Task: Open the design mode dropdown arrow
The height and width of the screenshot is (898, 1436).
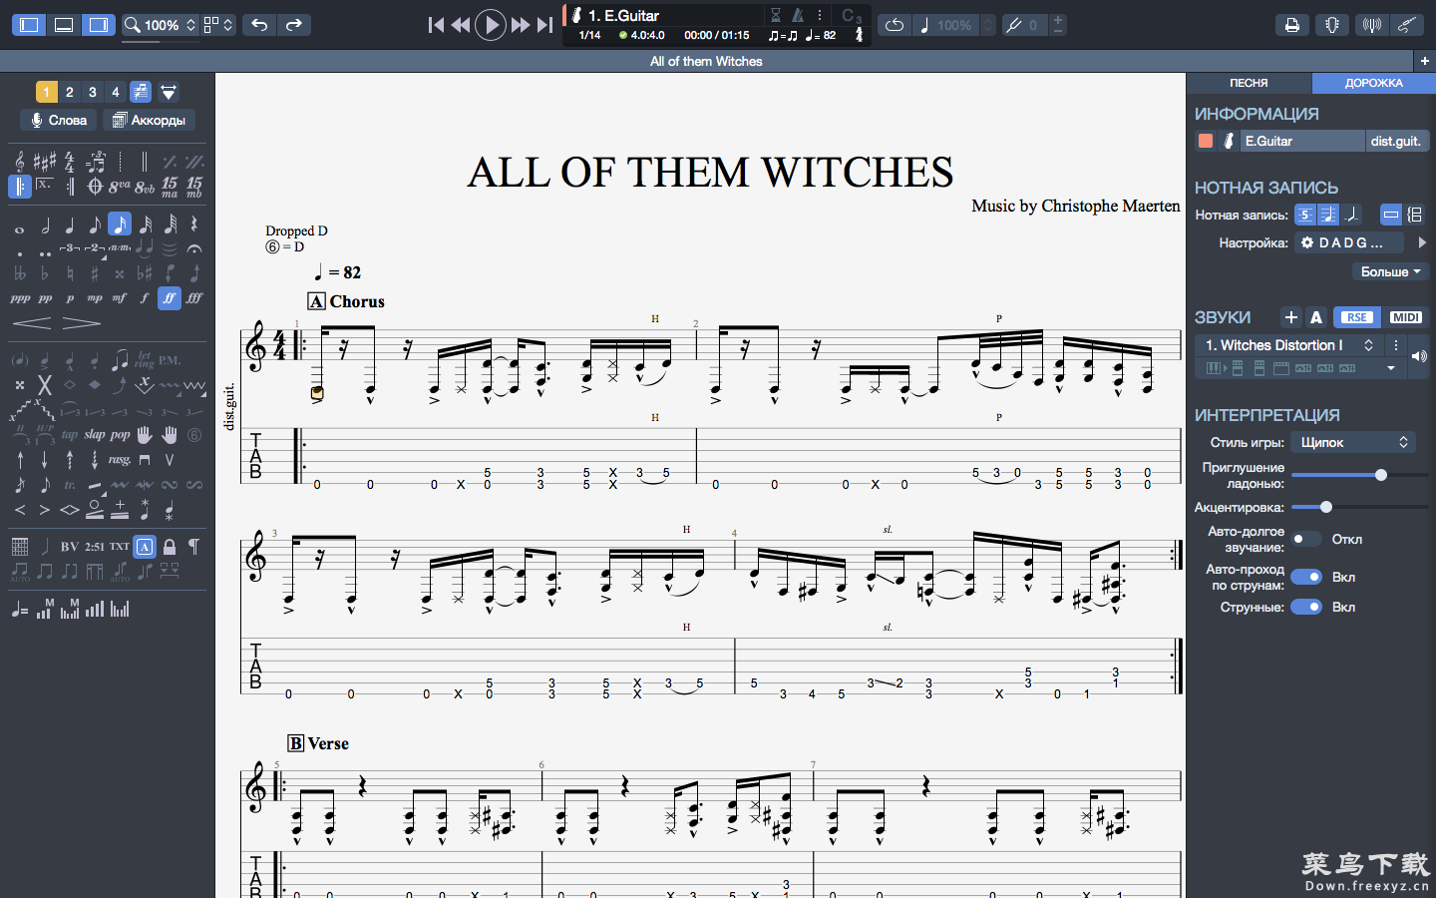Action: click(169, 92)
